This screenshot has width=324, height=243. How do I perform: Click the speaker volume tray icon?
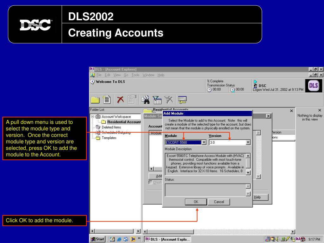click(277, 239)
